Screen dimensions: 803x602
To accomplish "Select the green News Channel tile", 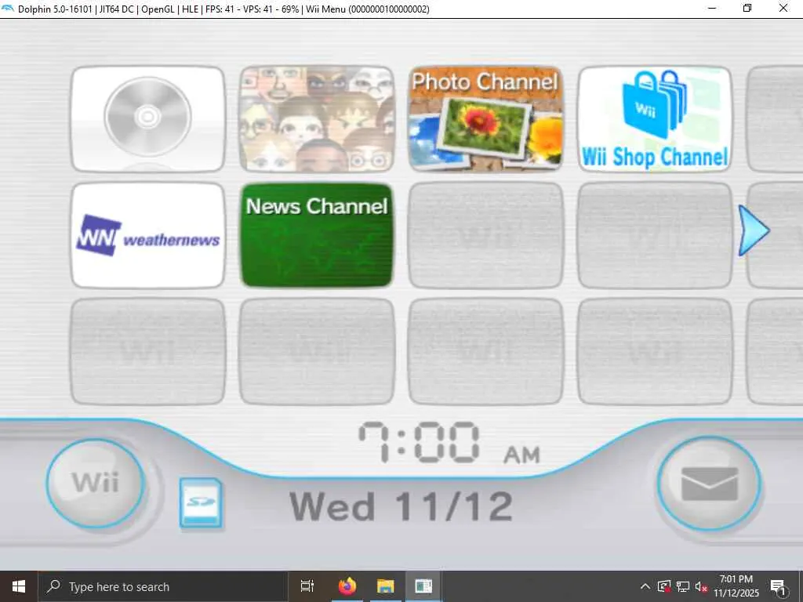I will pos(317,235).
